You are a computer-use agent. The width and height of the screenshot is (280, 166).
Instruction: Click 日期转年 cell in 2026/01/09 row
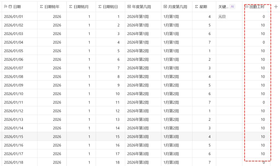(x=52, y=85)
